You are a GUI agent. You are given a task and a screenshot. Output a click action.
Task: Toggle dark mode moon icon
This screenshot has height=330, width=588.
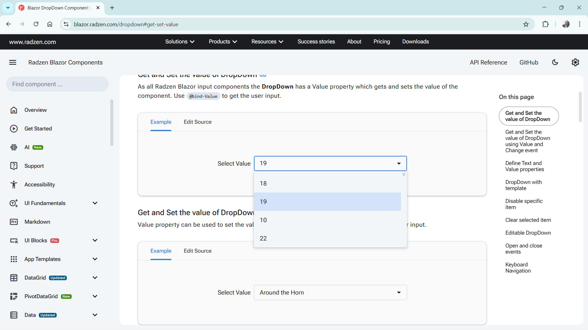[x=555, y=62]
